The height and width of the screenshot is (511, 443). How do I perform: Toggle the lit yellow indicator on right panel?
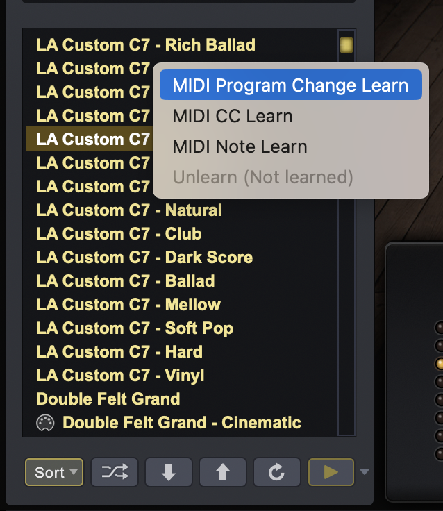click(x=440, y=363)
